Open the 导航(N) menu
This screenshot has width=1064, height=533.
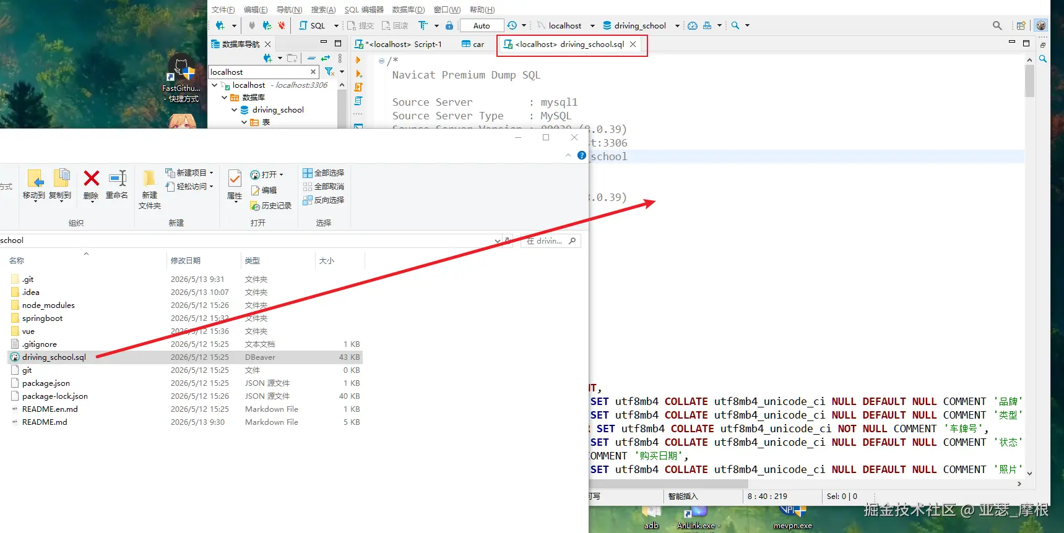289,9
